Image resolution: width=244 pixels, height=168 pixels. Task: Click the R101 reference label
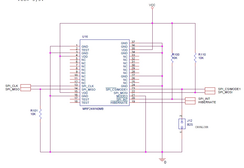[x=34, y=111]
